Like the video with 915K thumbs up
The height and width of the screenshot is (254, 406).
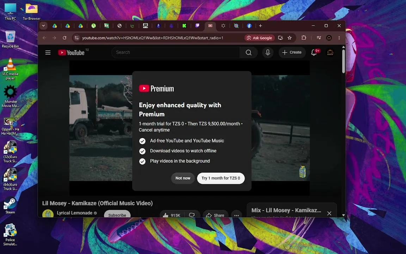[172, 215]
